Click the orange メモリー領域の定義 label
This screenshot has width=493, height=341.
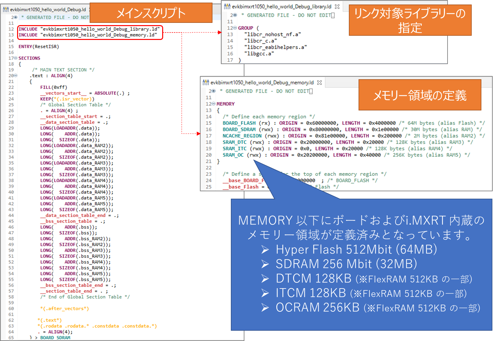pos(419,95)
